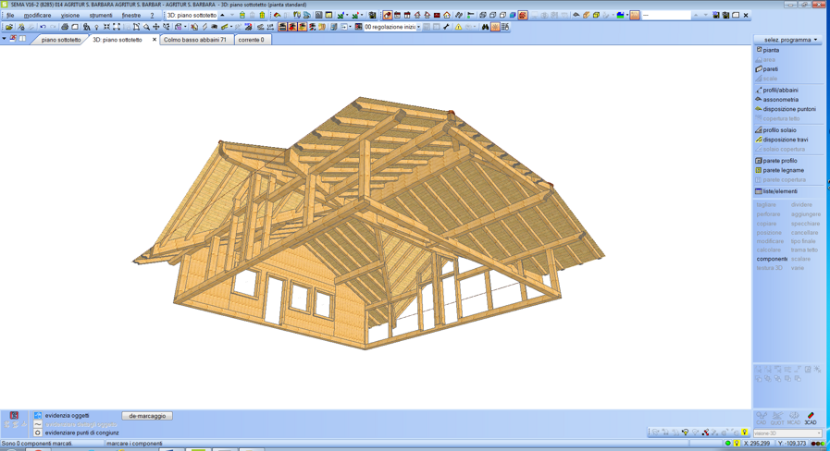Viewport: 830px width, 451px height.
Task: Click the print icon in the toolbar
Action: (x=64, y=28)
